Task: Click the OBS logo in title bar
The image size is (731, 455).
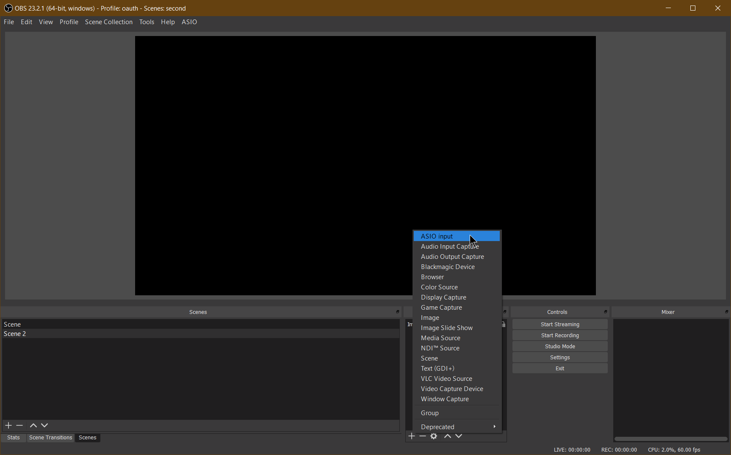Action: [x=8, y=8]
